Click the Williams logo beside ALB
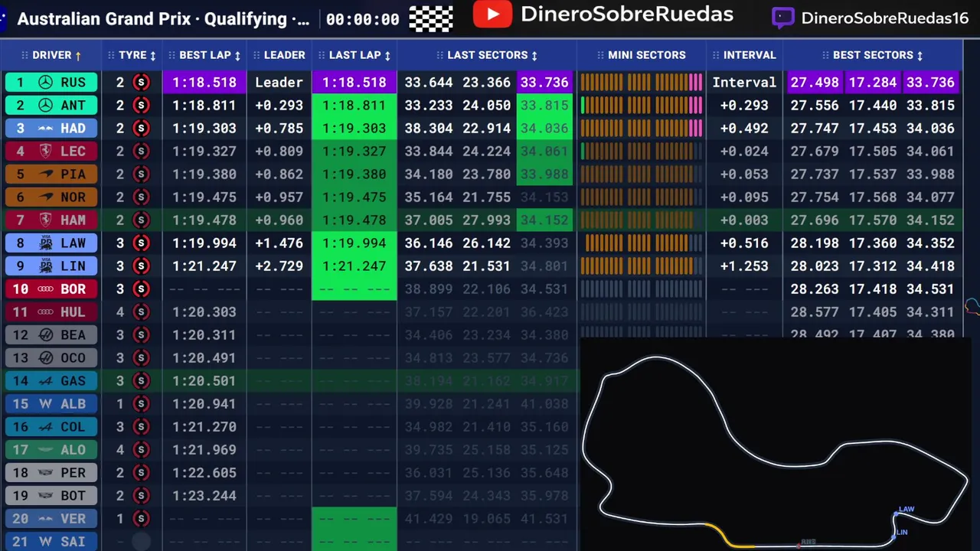The height and width of the screenshot is (551, 980). 45,403
